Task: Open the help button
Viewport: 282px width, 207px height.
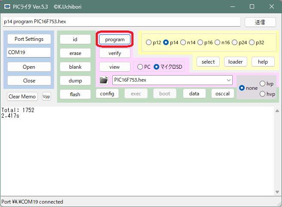Action: click(263, 62)
